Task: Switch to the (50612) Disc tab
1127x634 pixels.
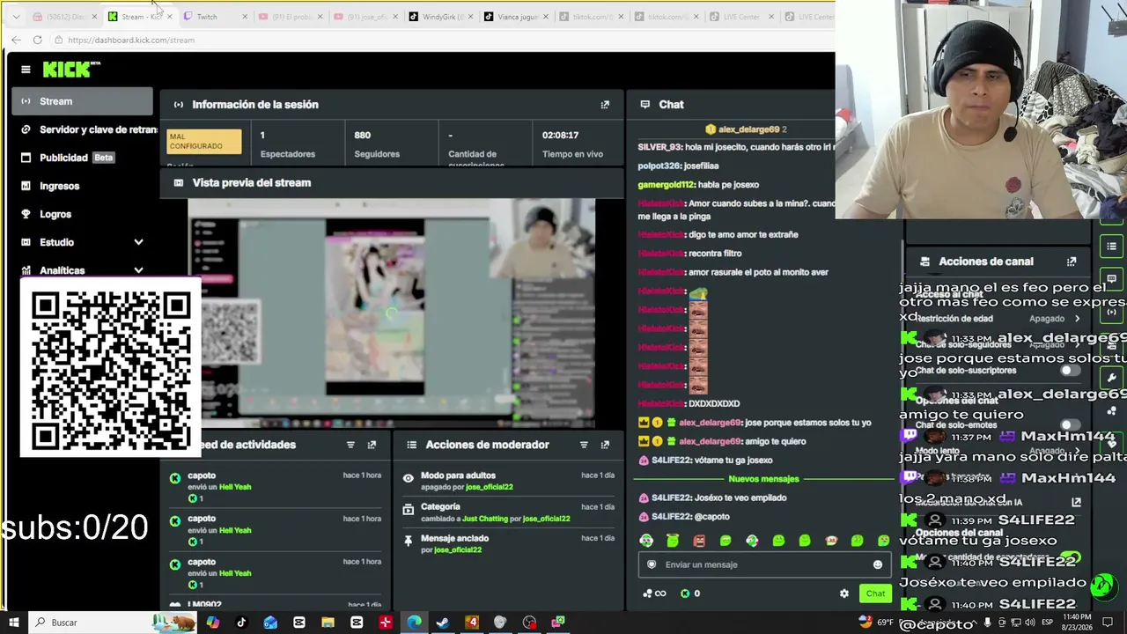Action: (65, 17)
